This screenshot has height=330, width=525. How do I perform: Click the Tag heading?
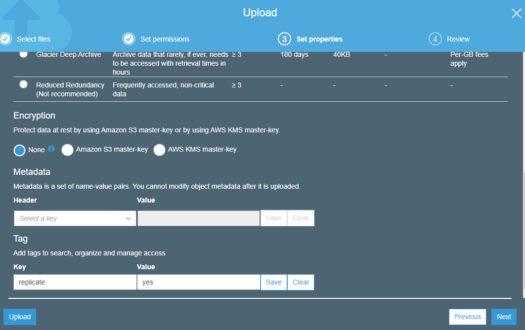pos(20,239)
